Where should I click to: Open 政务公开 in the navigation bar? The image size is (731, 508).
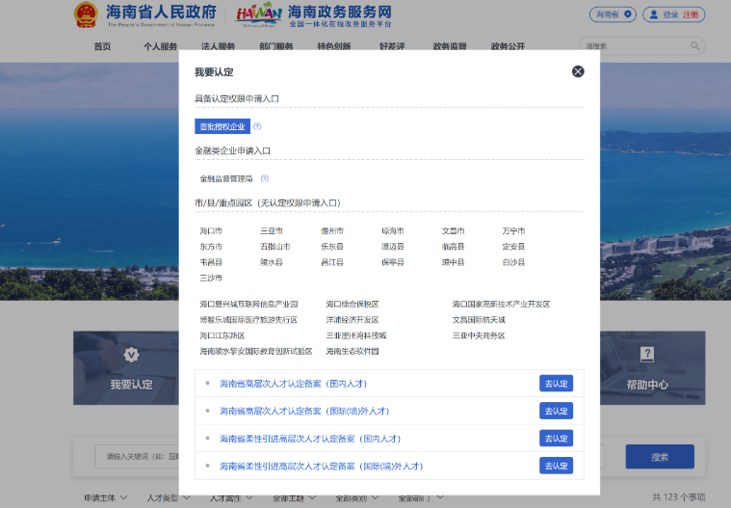point(508,46)
